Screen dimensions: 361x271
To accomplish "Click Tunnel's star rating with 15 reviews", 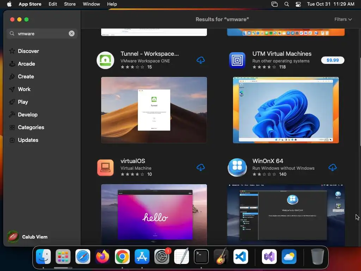I will (133, 67).
